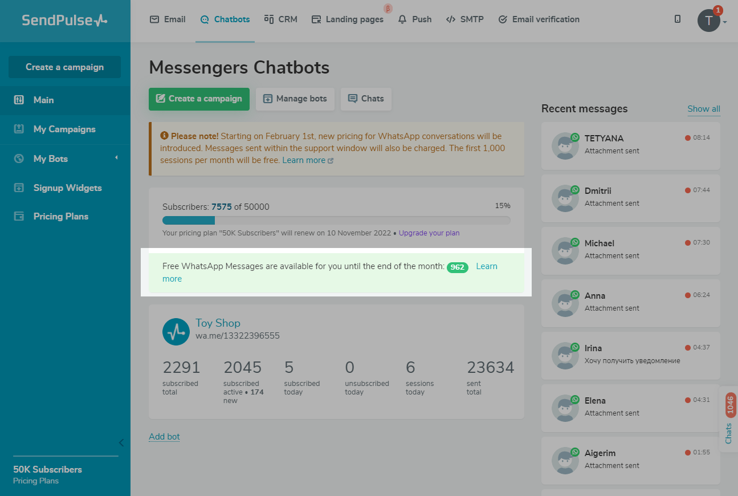Click the Toy Shop bot avatar

176,331
